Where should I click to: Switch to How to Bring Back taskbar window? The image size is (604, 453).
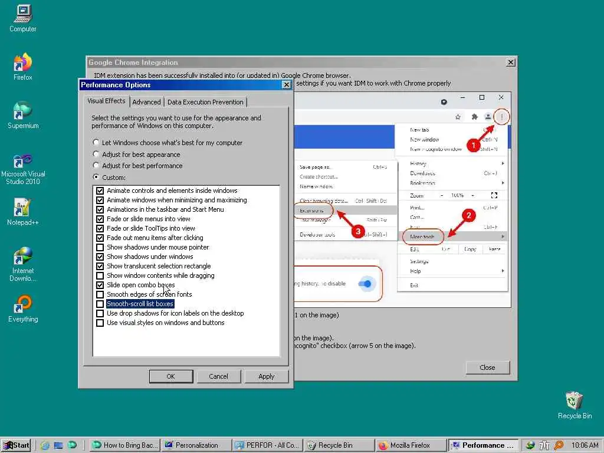coord(125,445)
